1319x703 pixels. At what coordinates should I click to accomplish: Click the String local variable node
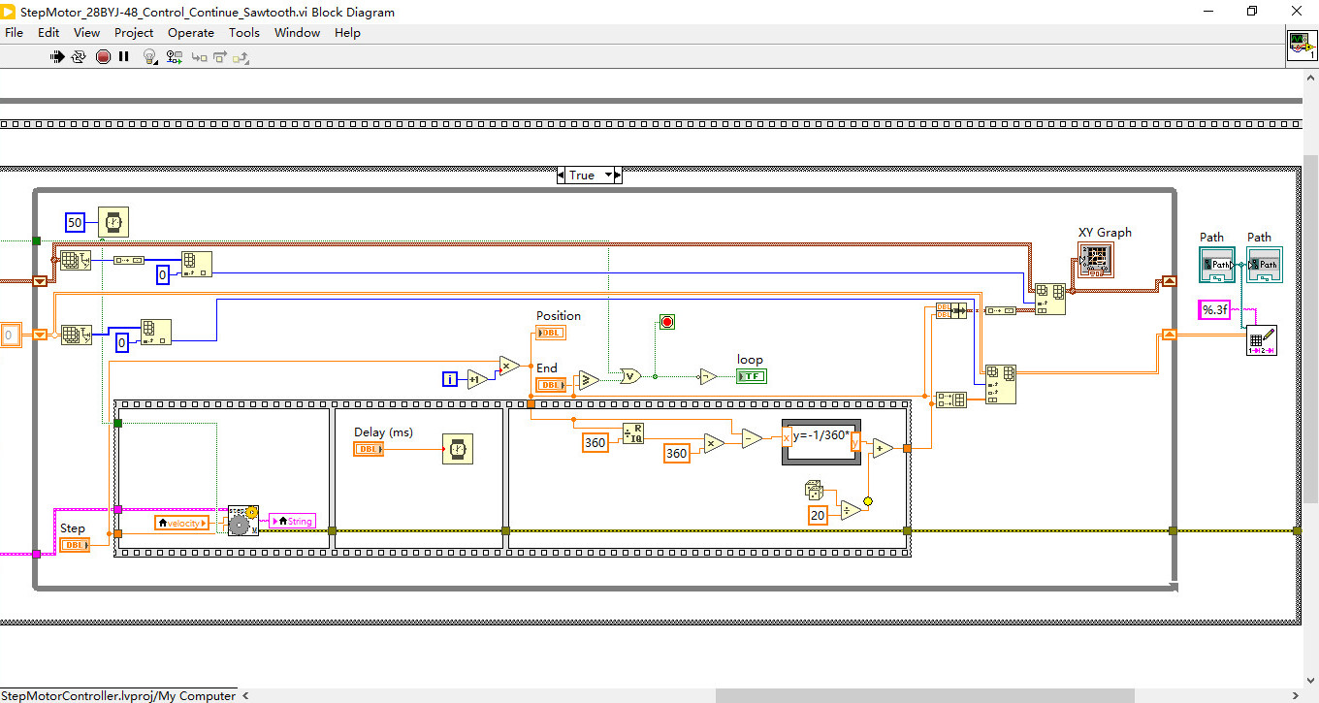tap(292, 522)
